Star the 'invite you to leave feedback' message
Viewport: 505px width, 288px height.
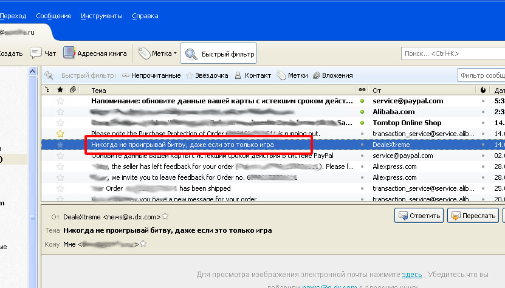60,178
